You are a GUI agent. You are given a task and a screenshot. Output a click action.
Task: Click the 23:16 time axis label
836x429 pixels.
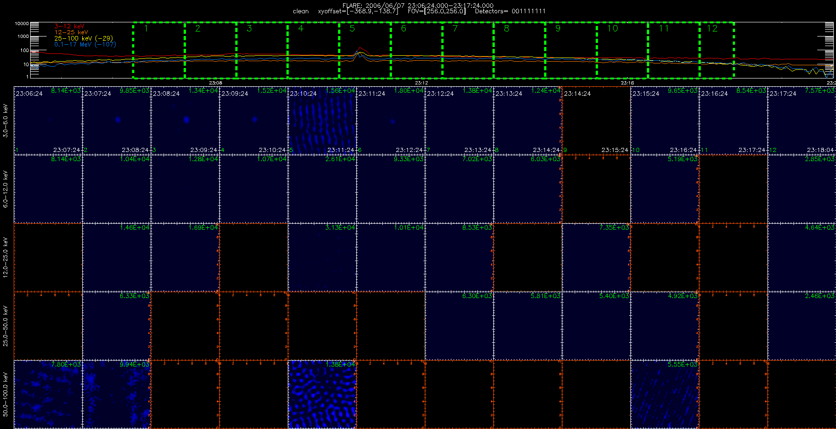click(x=627, y=83)
